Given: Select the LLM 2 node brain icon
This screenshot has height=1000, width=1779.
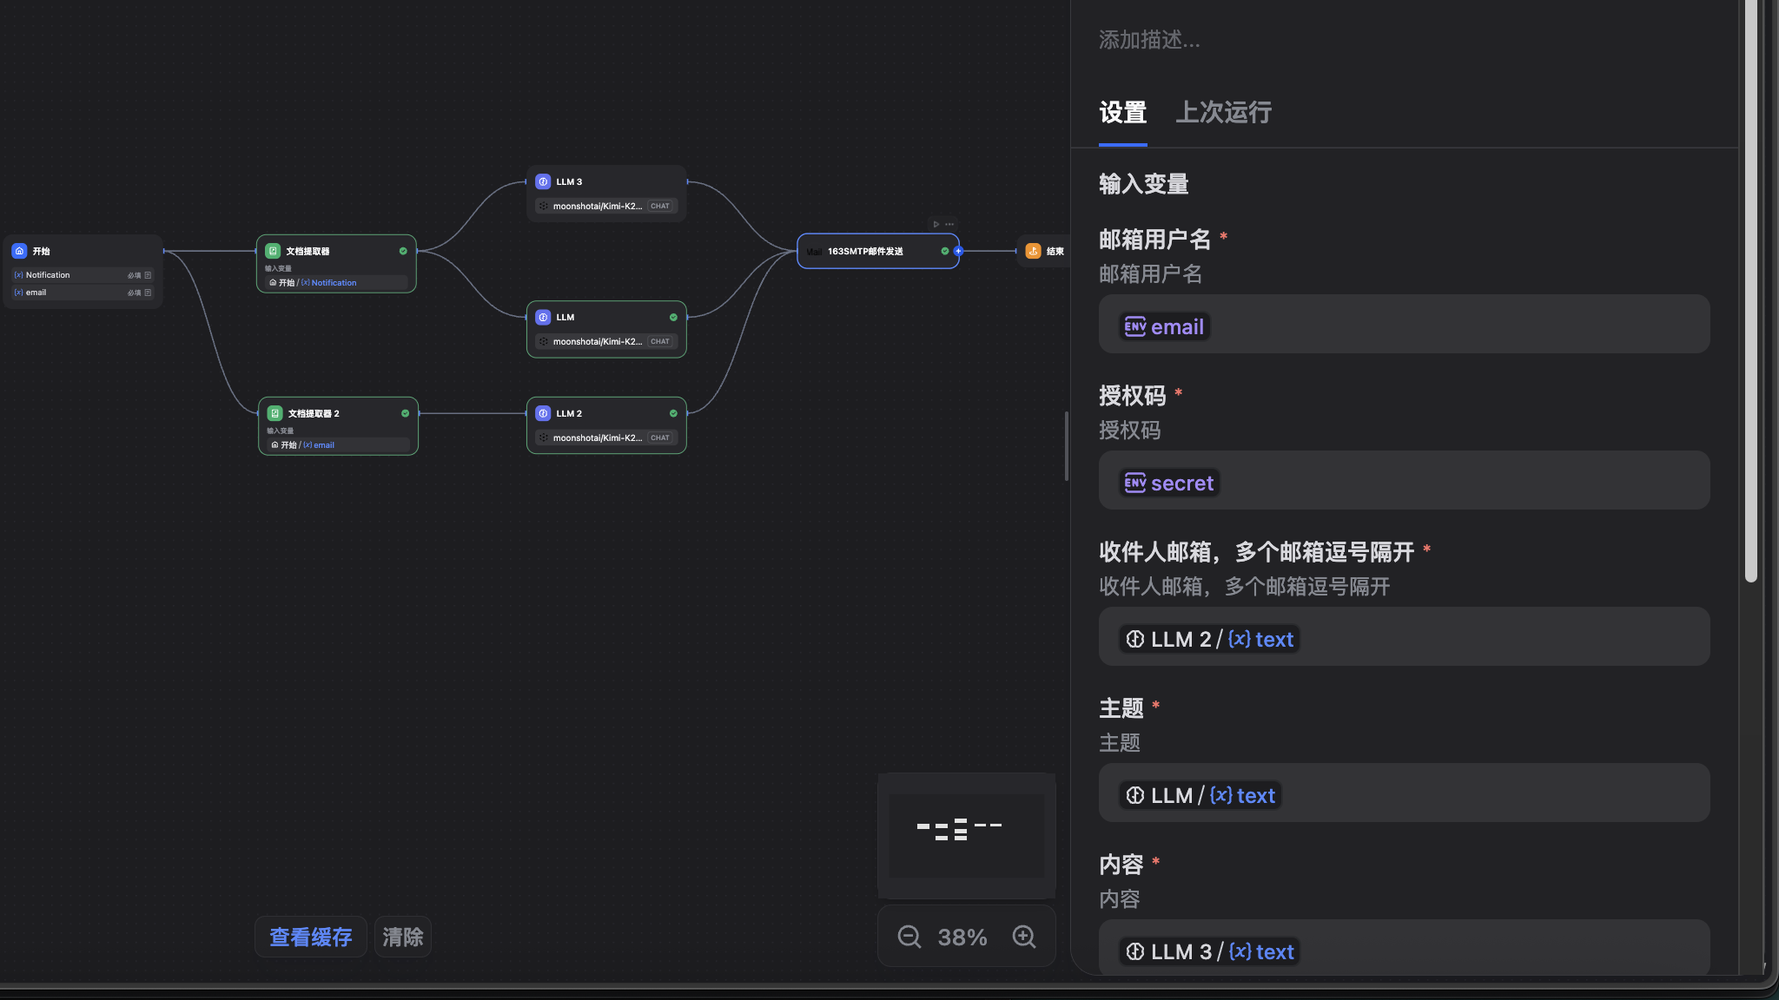Looking at the screenshot, I should pos(543,413).
